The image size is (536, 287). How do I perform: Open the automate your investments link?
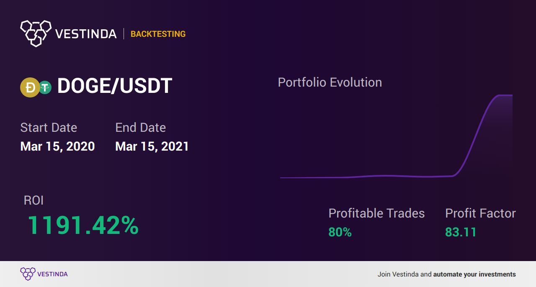coord(474,274)
